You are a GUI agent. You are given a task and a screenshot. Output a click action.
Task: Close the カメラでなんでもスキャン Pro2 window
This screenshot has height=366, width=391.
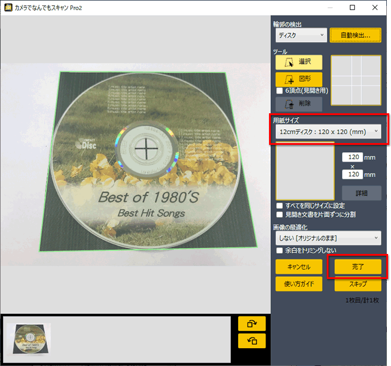(375, 8)
